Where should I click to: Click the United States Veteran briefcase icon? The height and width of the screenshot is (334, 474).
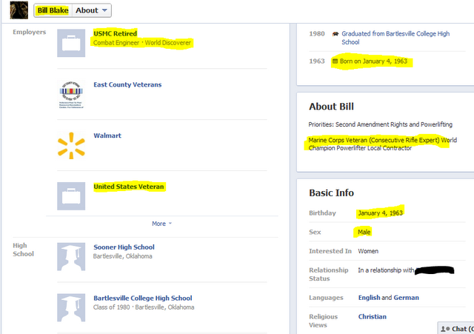(x=72, y=196)
